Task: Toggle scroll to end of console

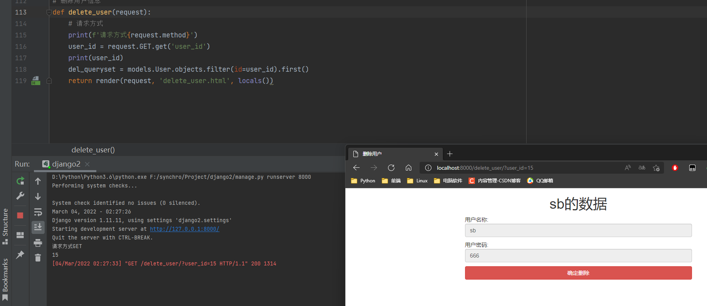Action: click(x=38, y=227)
